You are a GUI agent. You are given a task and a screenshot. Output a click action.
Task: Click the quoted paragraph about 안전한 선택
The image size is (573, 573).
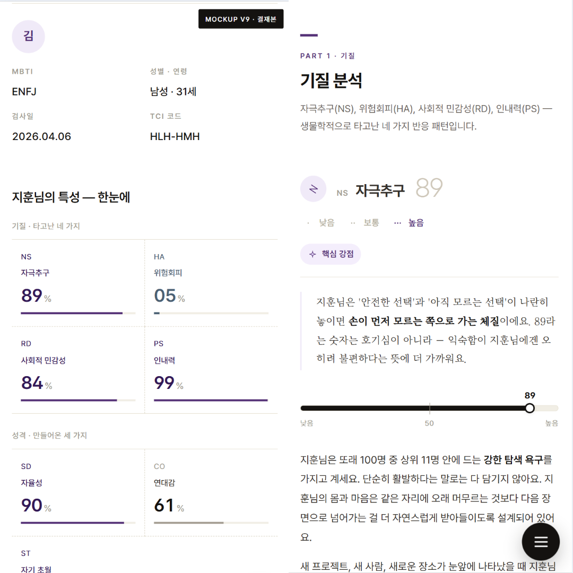click(x=435, y=331)
